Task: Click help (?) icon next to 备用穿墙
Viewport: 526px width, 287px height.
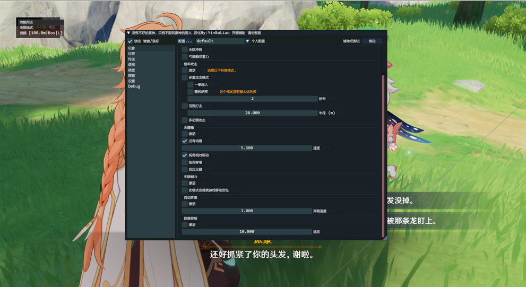Action: 208,162
